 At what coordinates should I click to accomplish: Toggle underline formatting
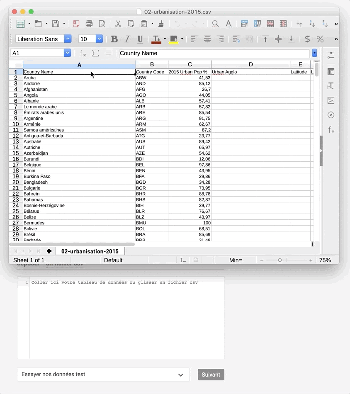click(140, 39)
